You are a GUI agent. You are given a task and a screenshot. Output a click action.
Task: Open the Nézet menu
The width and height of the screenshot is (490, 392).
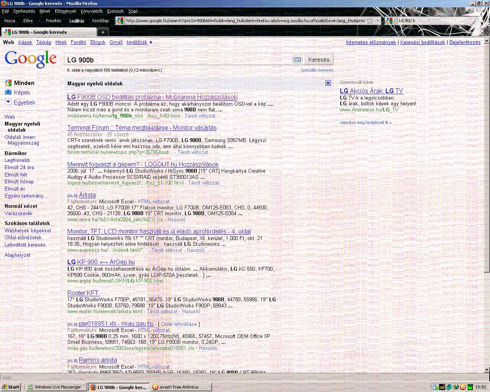tap(45, 11)
